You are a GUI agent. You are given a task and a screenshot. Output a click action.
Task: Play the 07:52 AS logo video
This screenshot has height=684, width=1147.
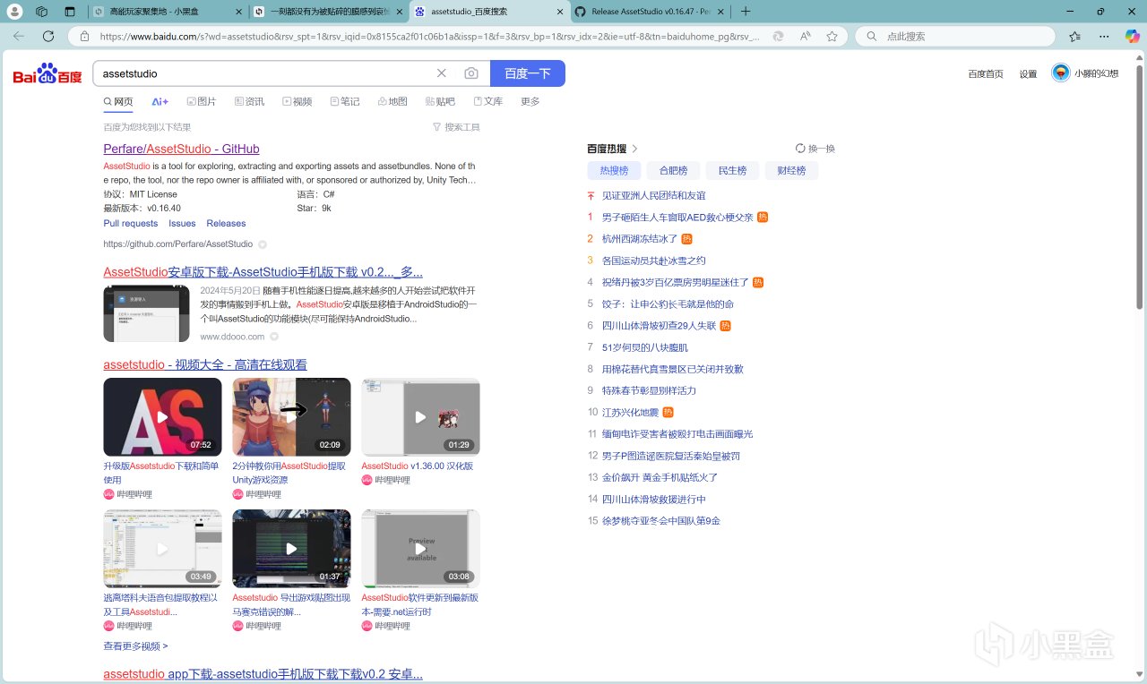[162, 417]
